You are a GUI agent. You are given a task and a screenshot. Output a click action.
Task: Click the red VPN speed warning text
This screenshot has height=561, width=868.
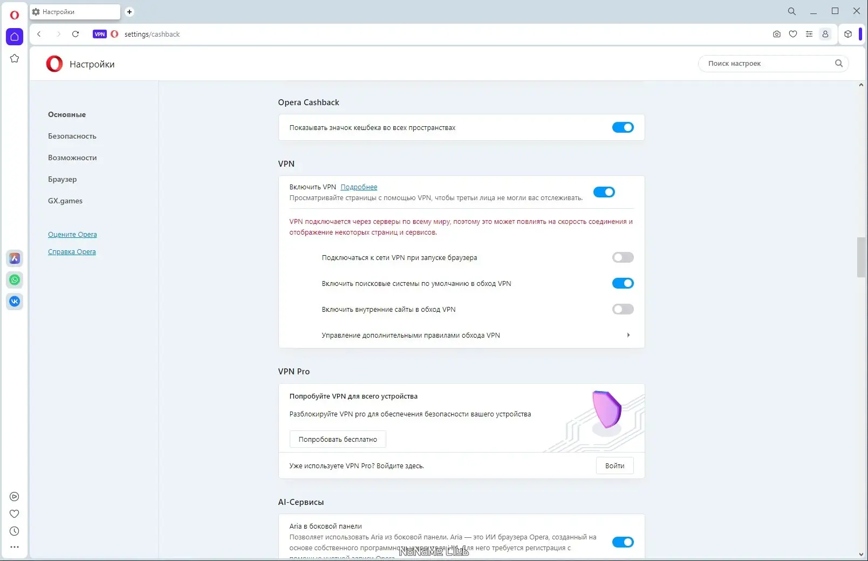(461, 227)
